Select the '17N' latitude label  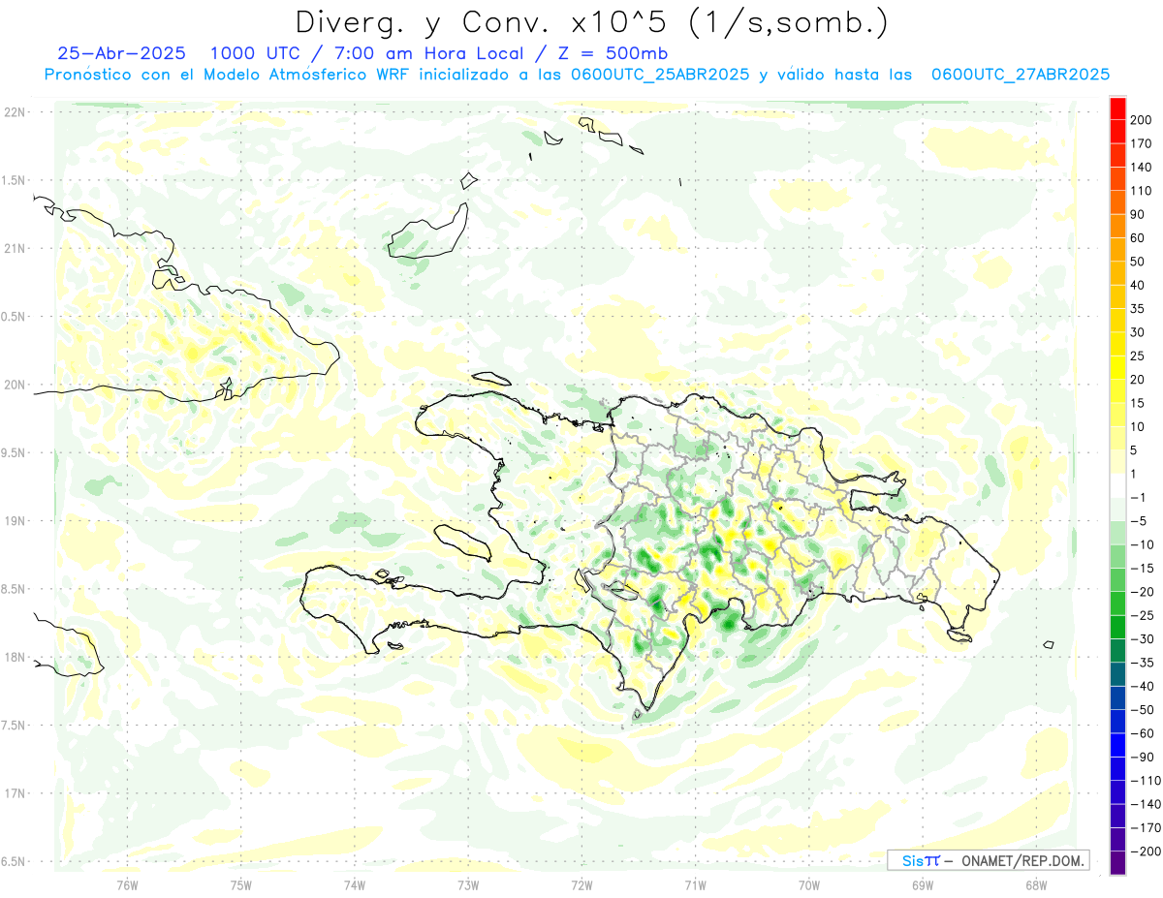14,793
